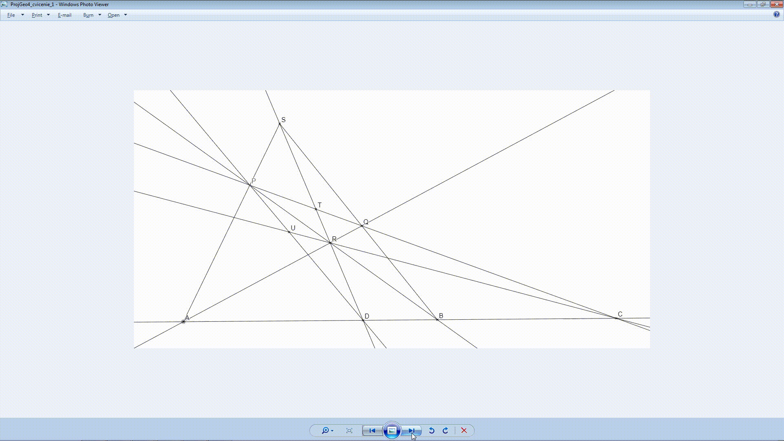Click the E-mail button

click(x=65, y=15)
